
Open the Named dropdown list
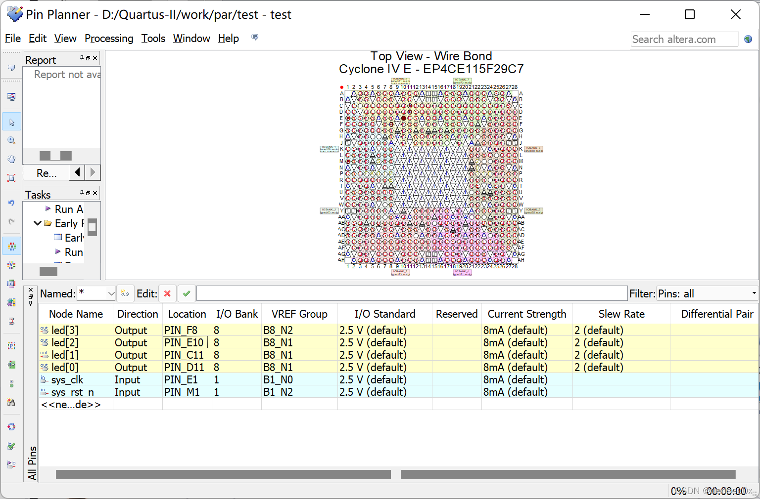point(111,293)
